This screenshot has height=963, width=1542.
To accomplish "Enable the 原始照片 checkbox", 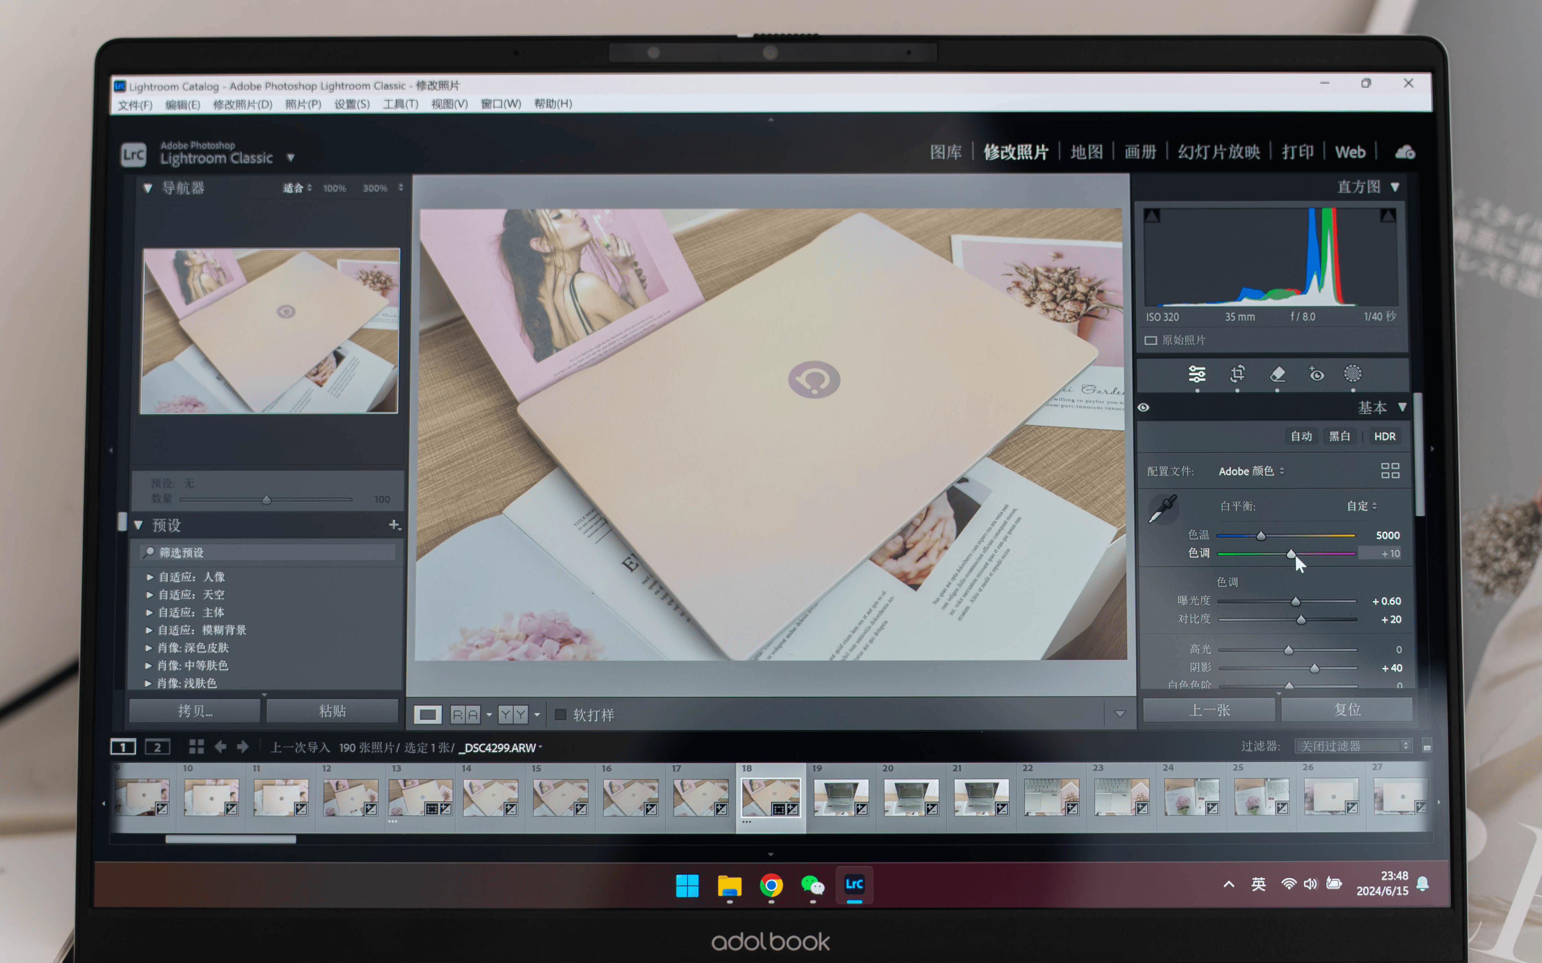I will 1150,340.
